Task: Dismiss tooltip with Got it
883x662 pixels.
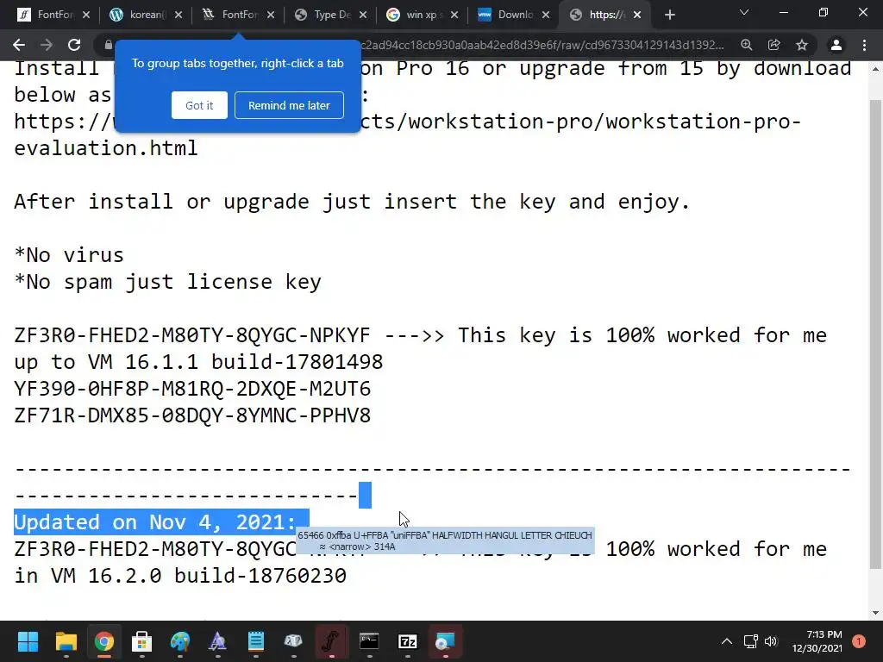Action: (x=199, y=105)
